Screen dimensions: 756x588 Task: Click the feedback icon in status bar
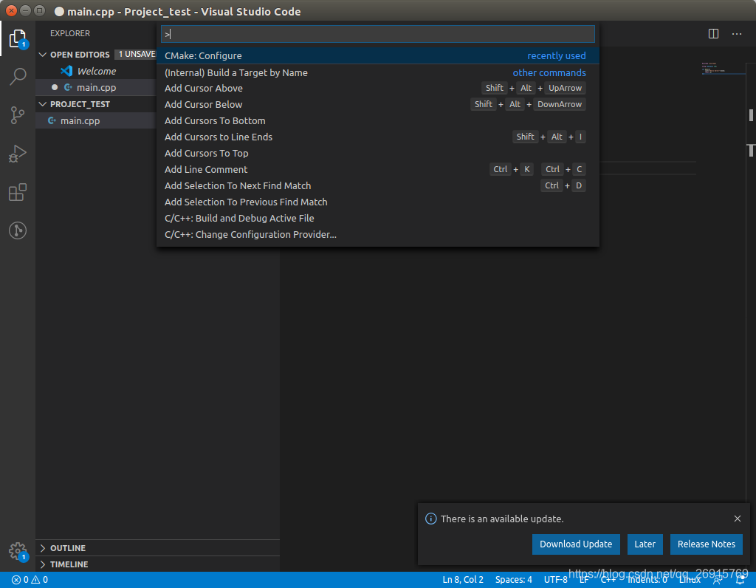point(718,580)
